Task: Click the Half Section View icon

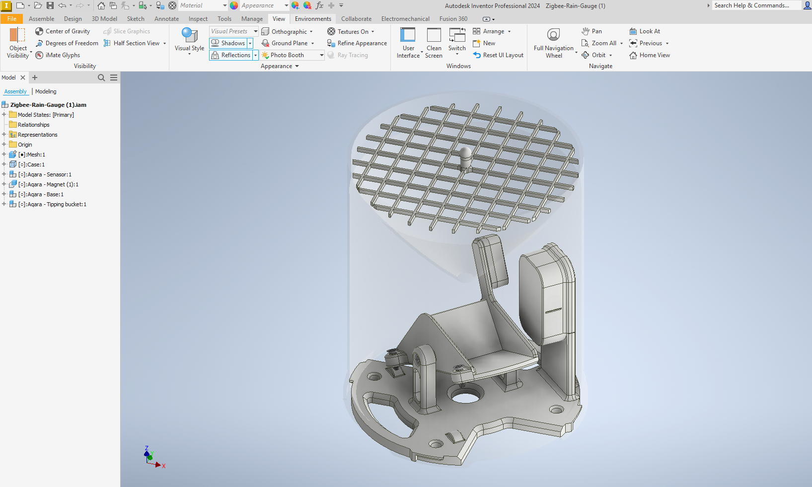Action: [107, 43]
